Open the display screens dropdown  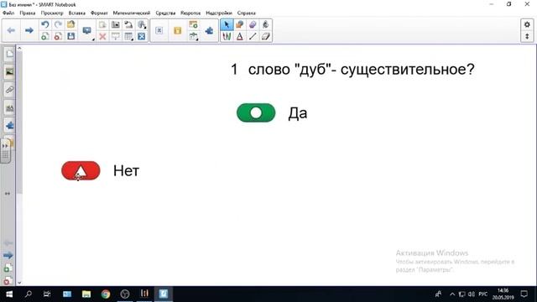87,31
